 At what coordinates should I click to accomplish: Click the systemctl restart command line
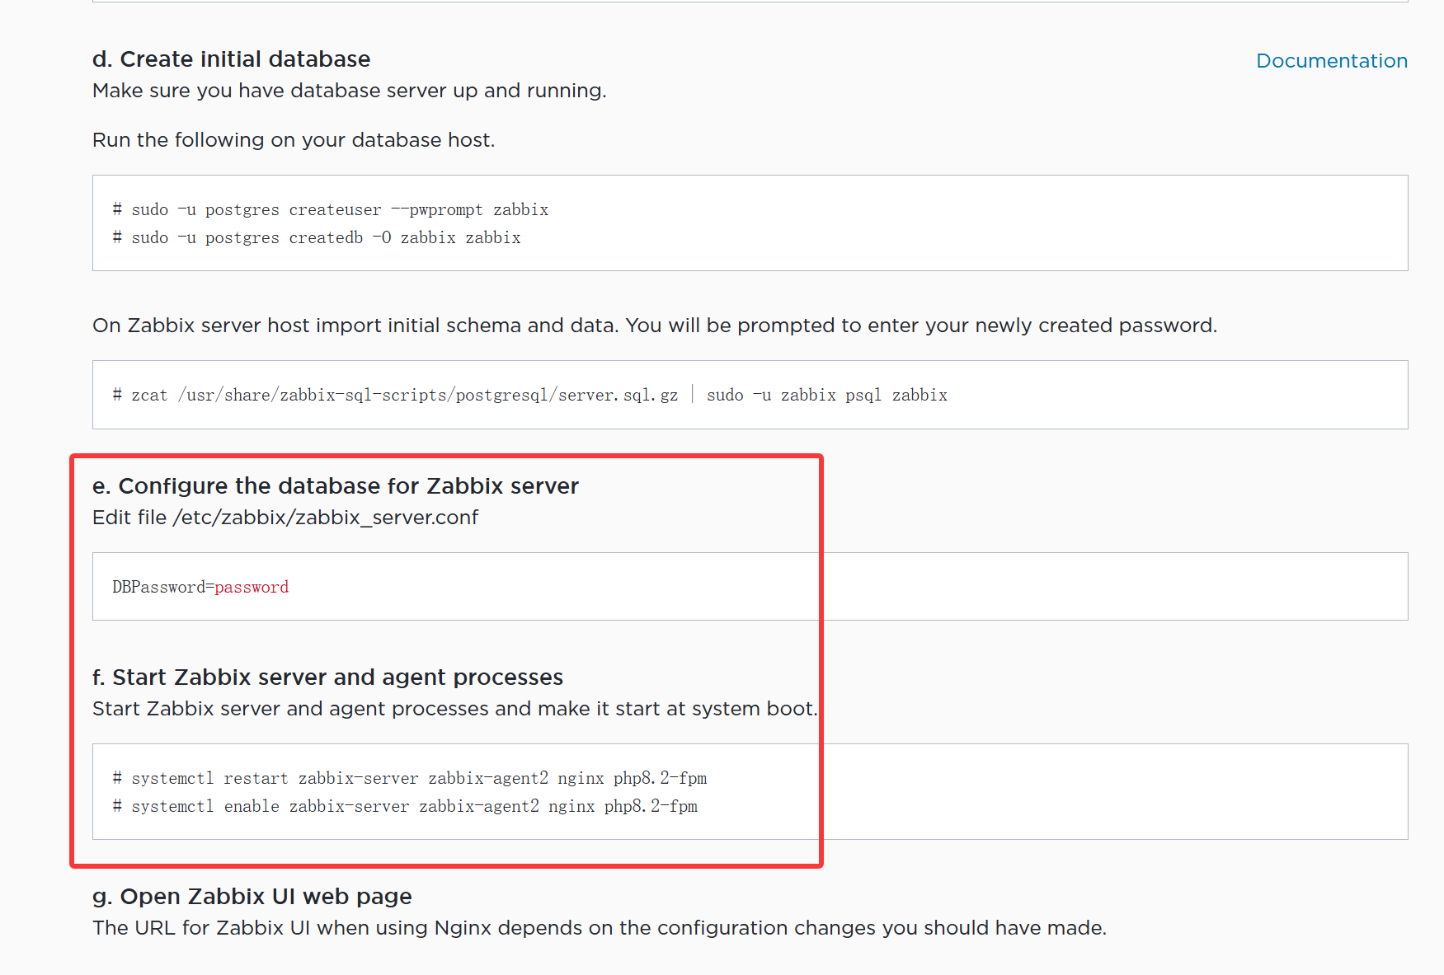(410, 779)
